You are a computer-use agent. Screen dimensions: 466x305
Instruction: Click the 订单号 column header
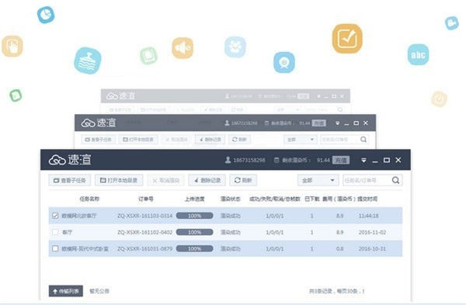click(x=146, y=199)
